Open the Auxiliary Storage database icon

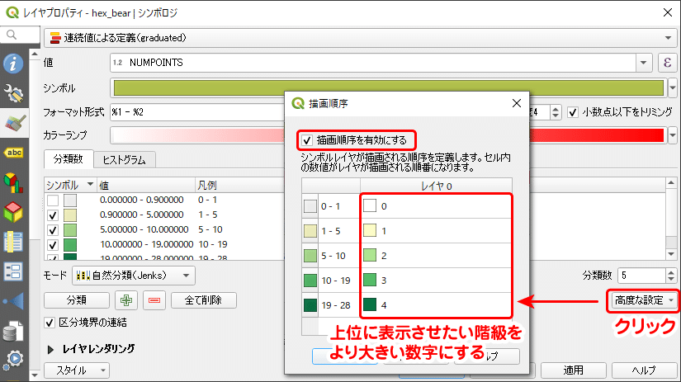(13, 331)
